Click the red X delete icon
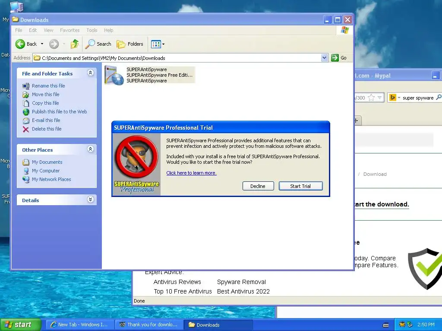This screenshot has width=442, height=331. pos(26,129)
